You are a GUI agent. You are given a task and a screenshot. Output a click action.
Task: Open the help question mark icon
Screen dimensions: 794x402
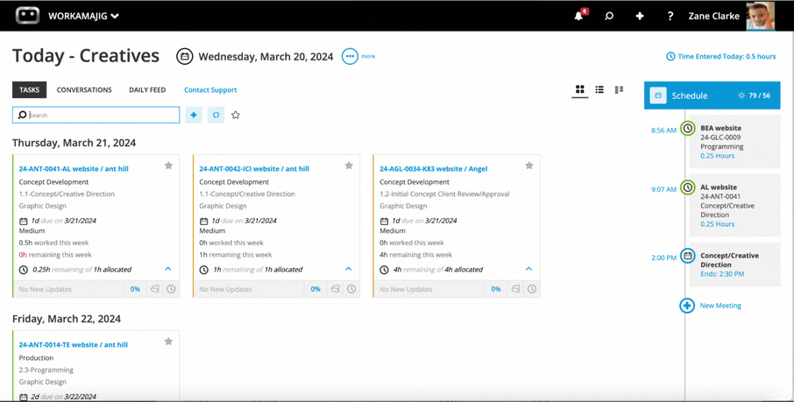[x=670, y=16]
